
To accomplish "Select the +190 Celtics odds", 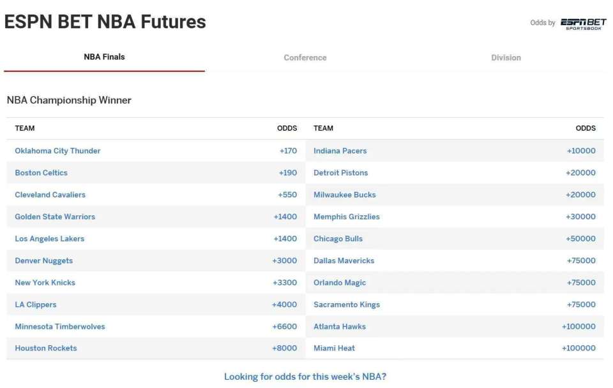I will tap(288, 173).
